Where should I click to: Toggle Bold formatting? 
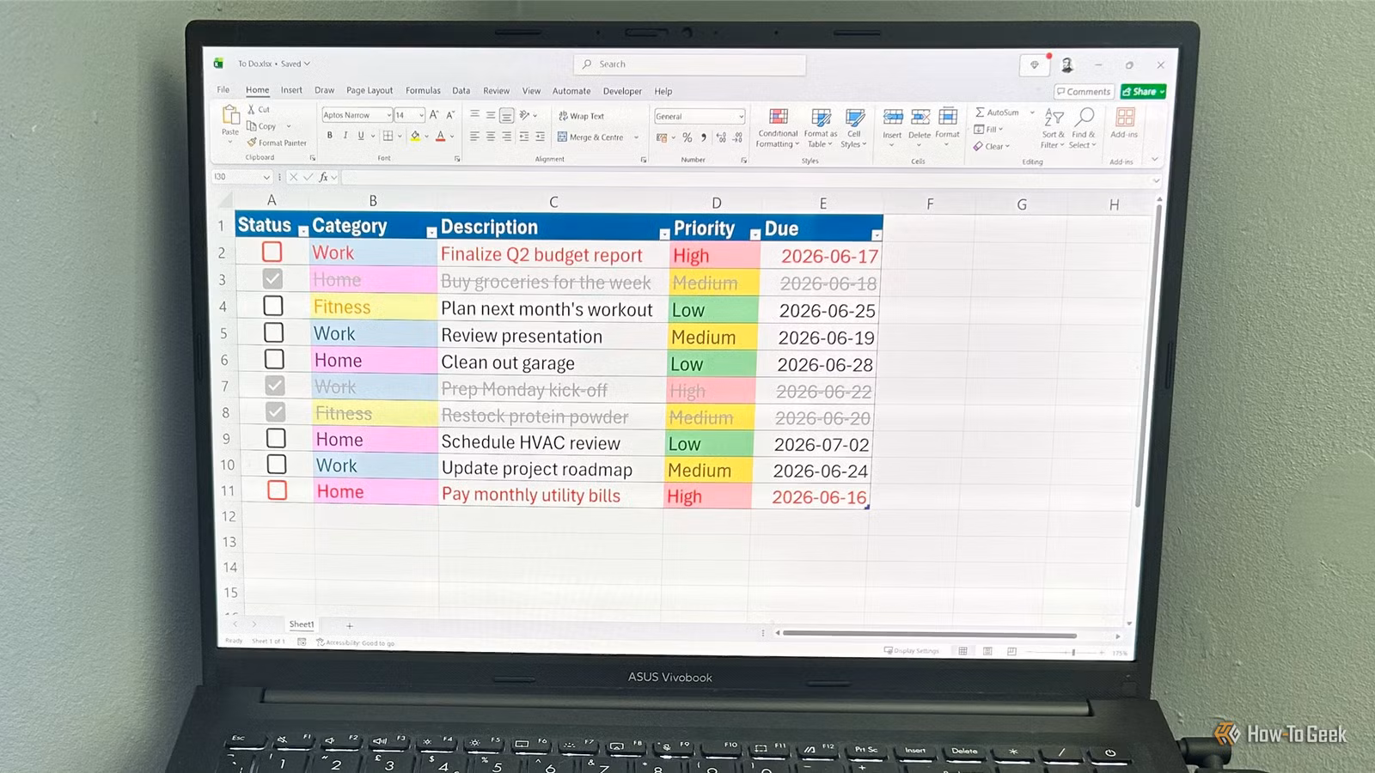pyautogui.click(x=330, y=136)
